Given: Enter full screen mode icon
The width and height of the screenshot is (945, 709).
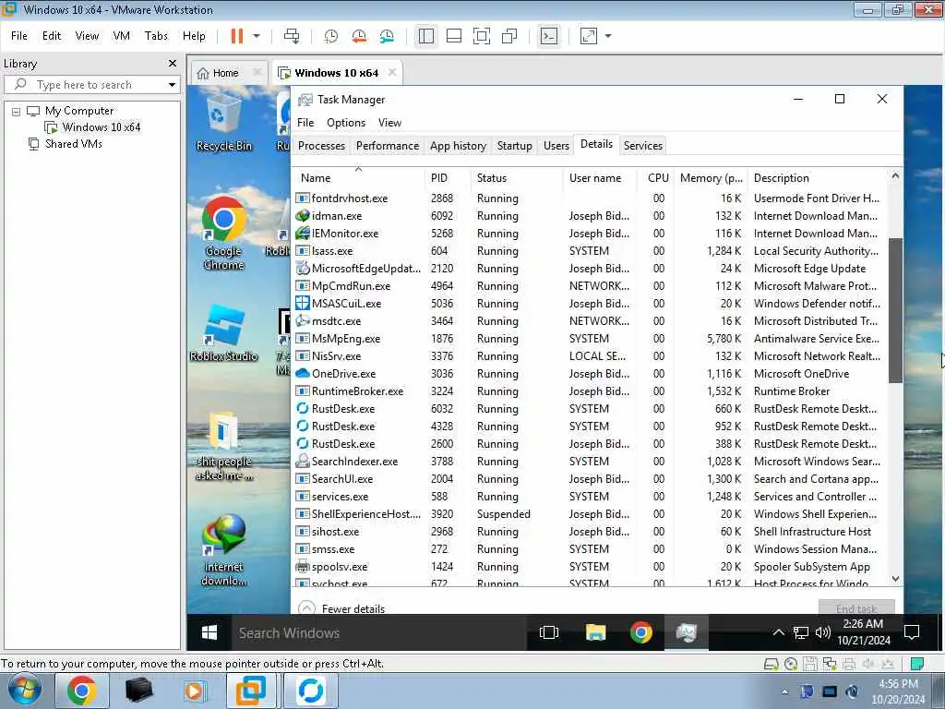Looking at the screenshot, I should (x=482, y=36).
